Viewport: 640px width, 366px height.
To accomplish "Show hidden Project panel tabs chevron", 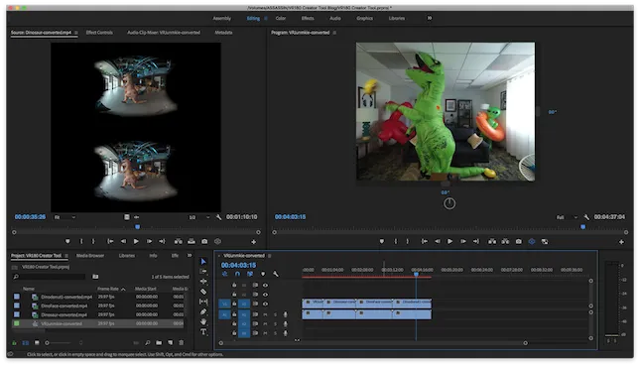I will [190, 256].
